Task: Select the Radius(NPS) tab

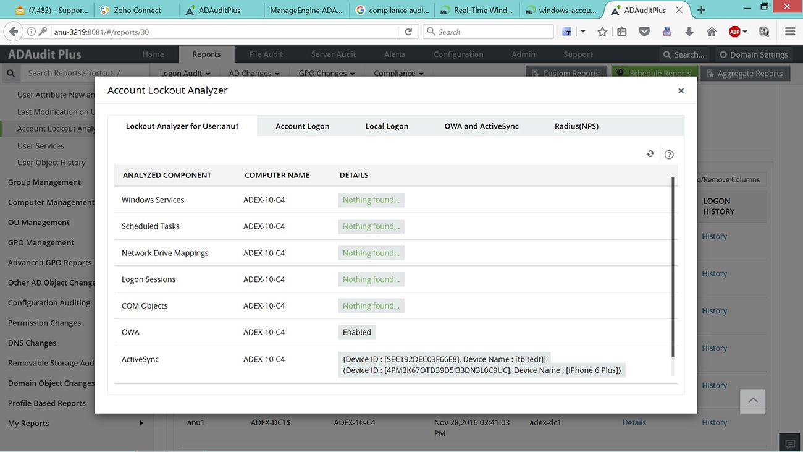Action: point(576,126)
